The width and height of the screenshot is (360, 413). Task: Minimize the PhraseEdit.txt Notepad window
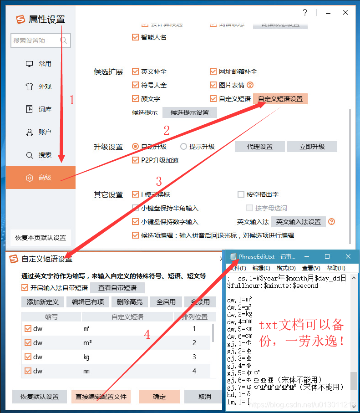pyautogui.click(x=307, y=256)
